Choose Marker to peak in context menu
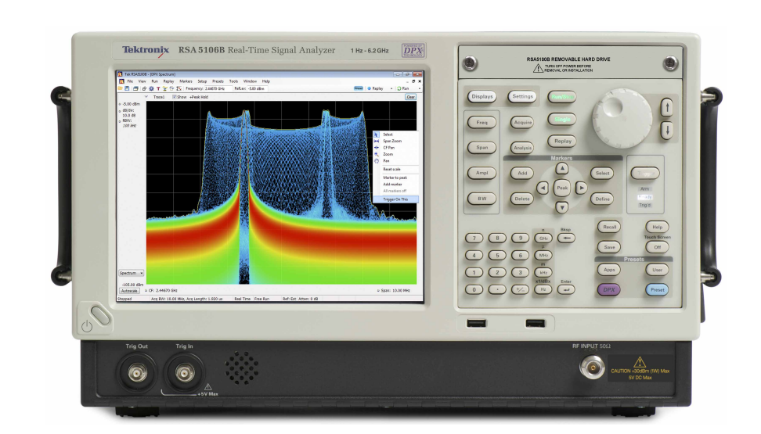Screen dimensions: 761x434 click(x=395, y=178)
